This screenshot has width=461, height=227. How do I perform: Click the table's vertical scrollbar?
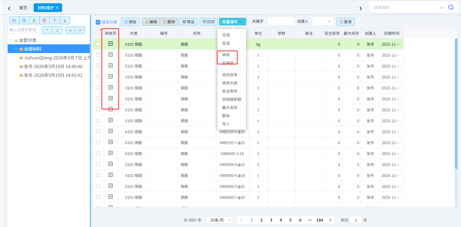click(x=456, y=104)
